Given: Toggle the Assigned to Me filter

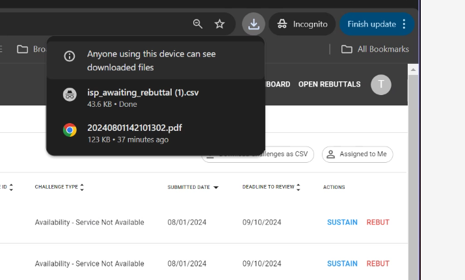Looking at the screenshot, I should (x=357, y=154).
